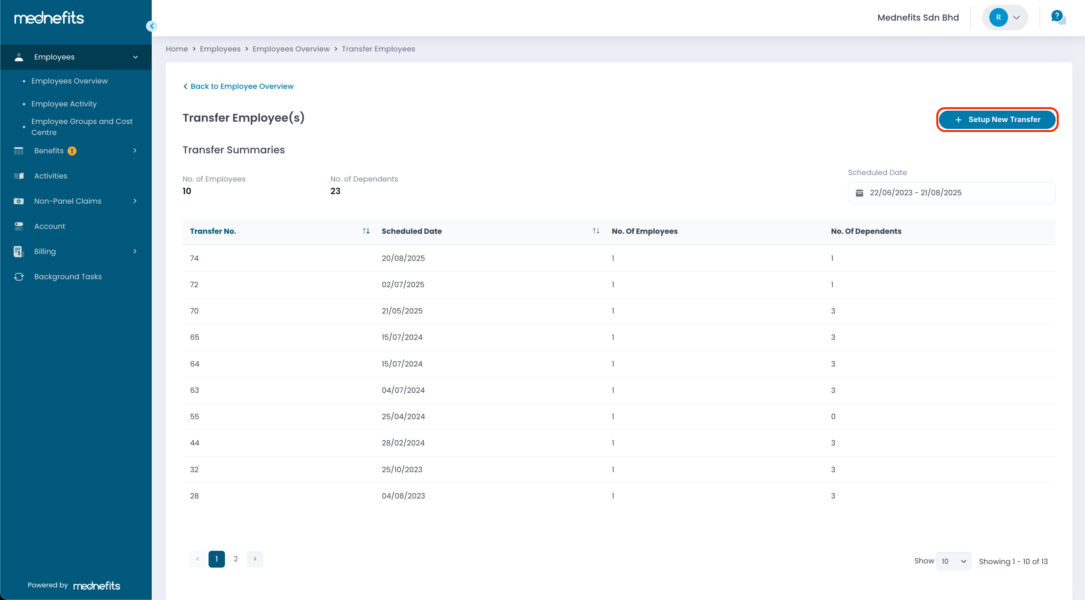Click Setup New Transfer button
The width and height of the screenshot is (1085, 600).
tap(997, 120)
